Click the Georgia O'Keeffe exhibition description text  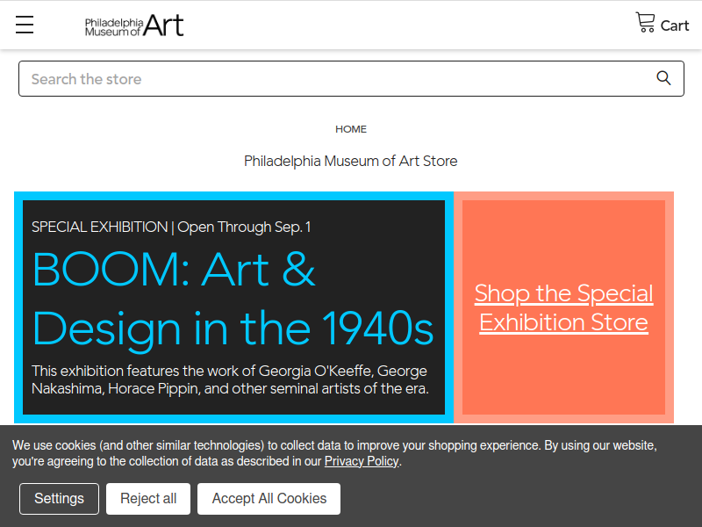pyautogui.click(x=230, y=379)
